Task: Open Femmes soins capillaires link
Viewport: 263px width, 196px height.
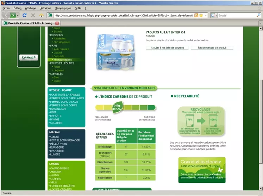Action: [67, 98]
